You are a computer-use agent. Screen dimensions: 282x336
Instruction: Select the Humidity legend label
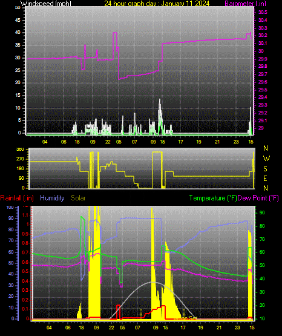[52, 198]
